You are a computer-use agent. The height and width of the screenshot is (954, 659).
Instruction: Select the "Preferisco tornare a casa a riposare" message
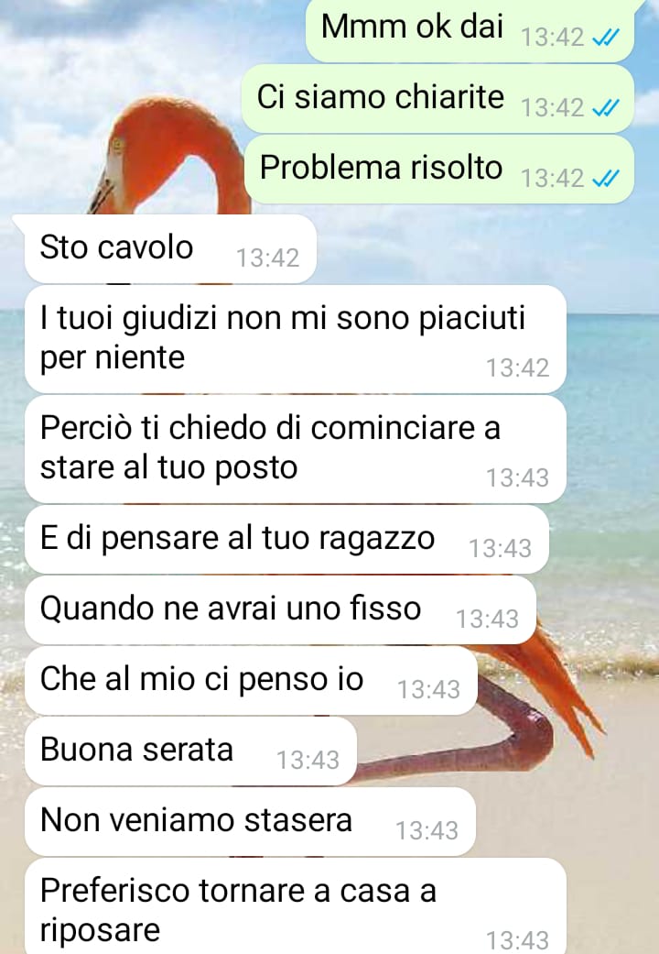(x=296, y=906)
